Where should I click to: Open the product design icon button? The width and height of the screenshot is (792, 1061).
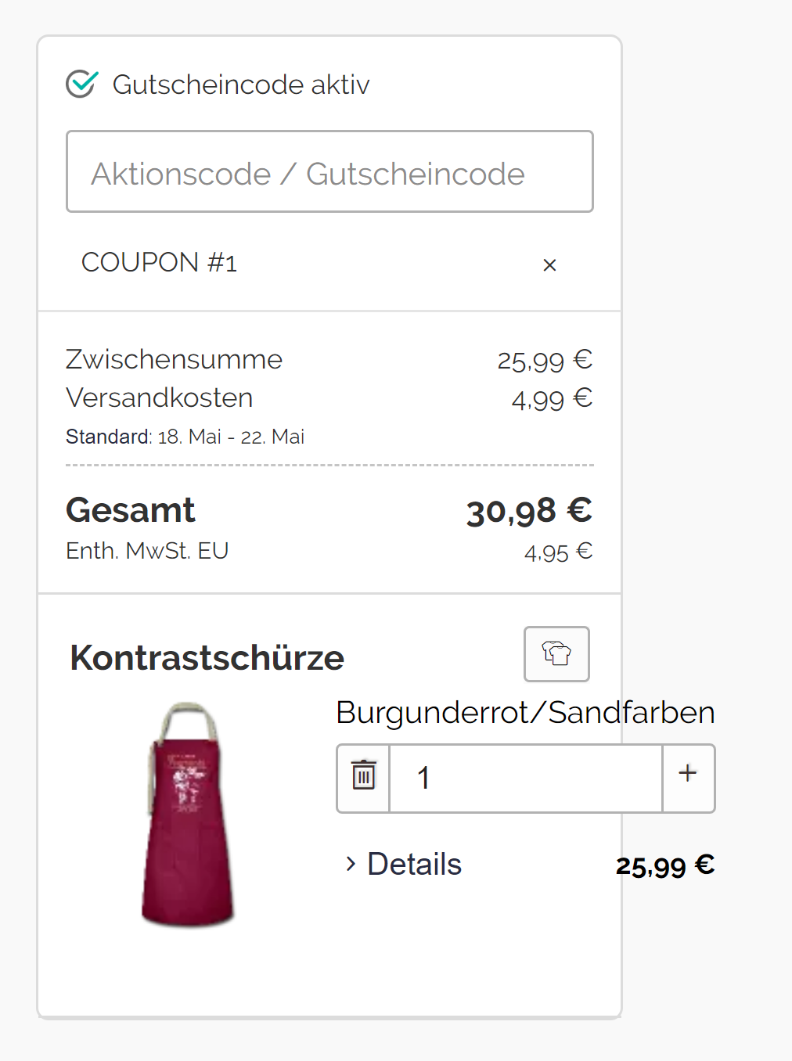pyautogui.click(x=556, y=654)
